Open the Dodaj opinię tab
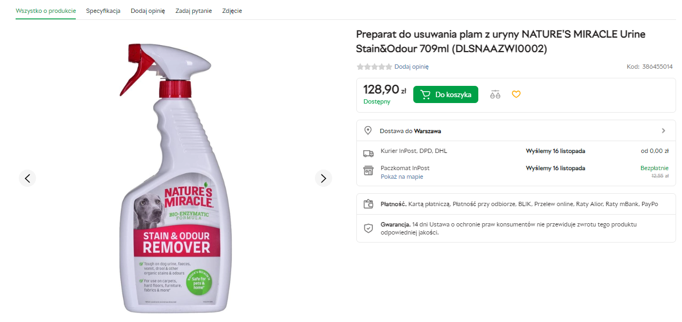This screenshot has height=322, width=682. pyautogui.click(x=148, y=11)
